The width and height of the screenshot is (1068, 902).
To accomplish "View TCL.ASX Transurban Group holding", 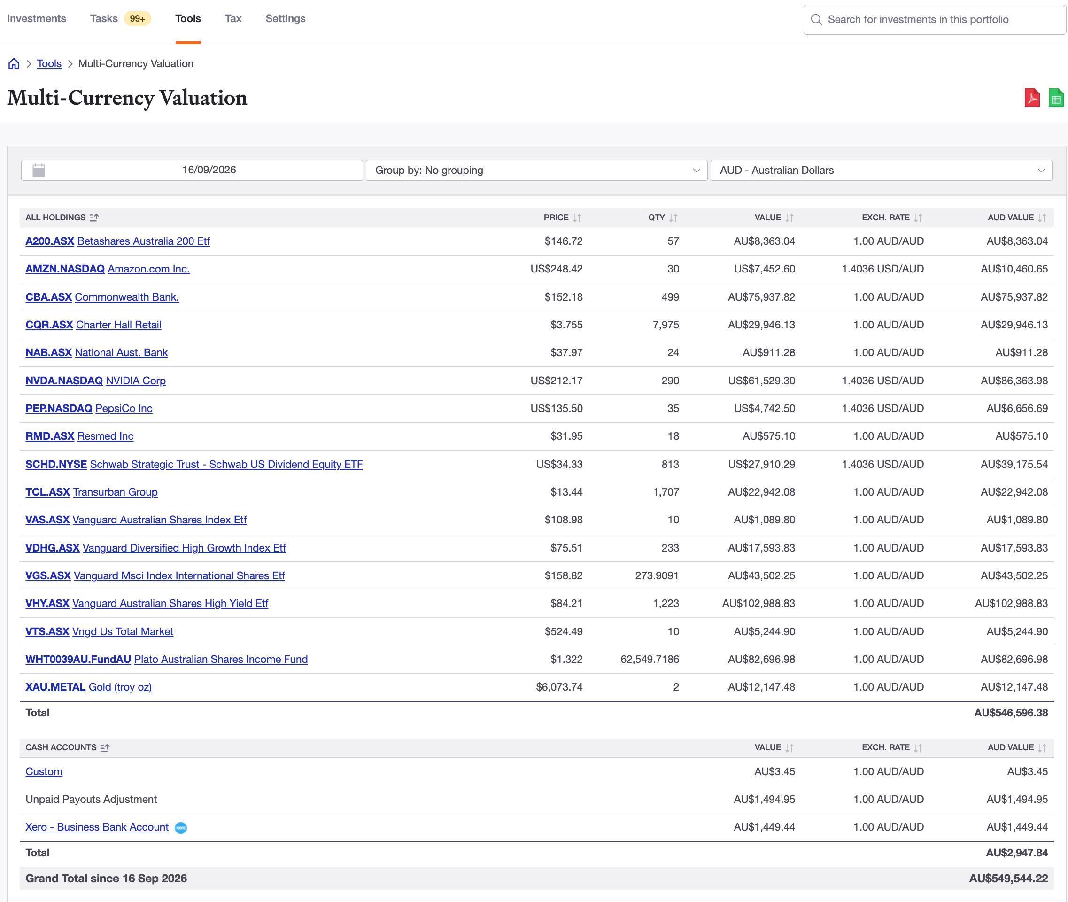I will click(x=92, y=492).
